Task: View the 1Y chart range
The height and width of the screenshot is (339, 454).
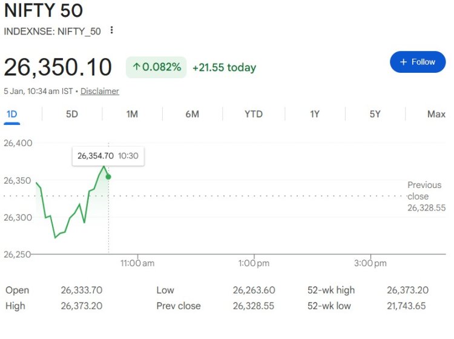Action: [314, 114]
